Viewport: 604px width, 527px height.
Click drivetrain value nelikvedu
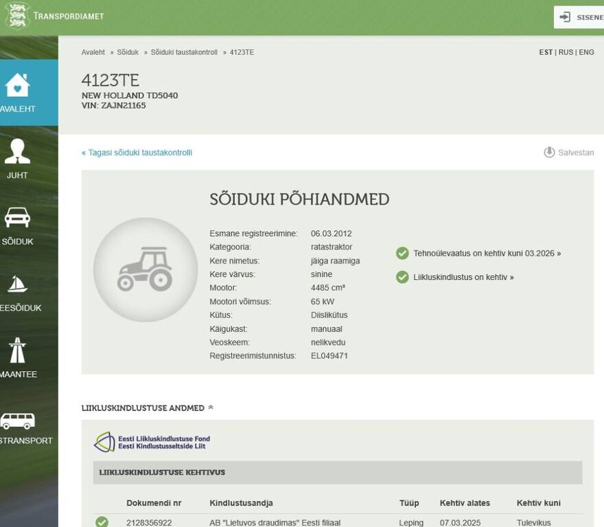328,342
